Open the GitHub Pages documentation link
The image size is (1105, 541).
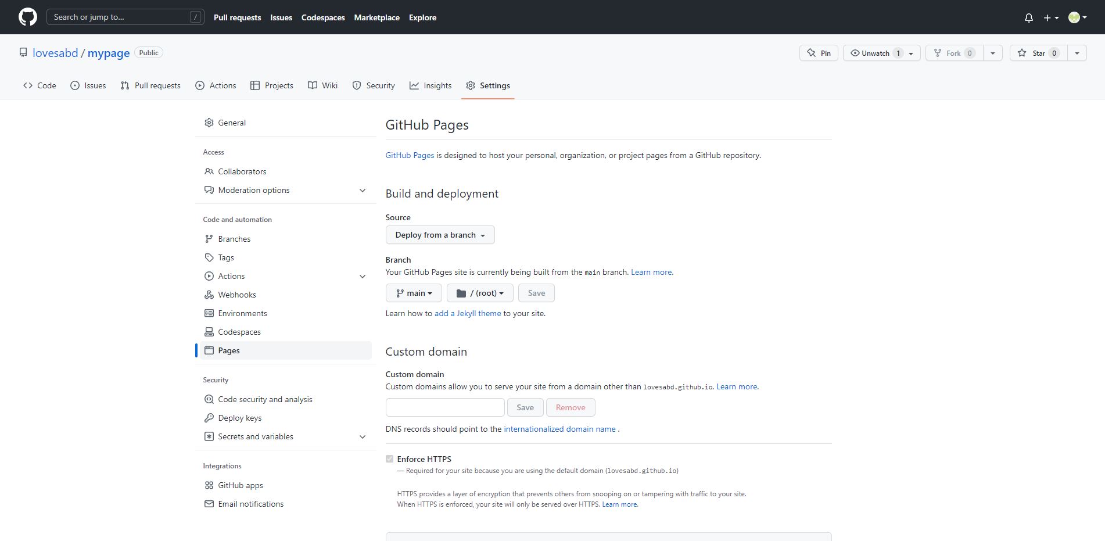[x=410, y=155]
